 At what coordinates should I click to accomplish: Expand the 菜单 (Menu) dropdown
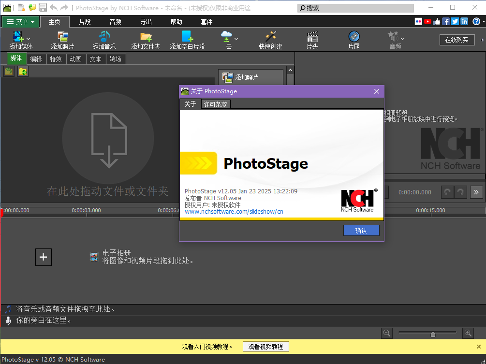pyautogui.click(x=20, y=21)
